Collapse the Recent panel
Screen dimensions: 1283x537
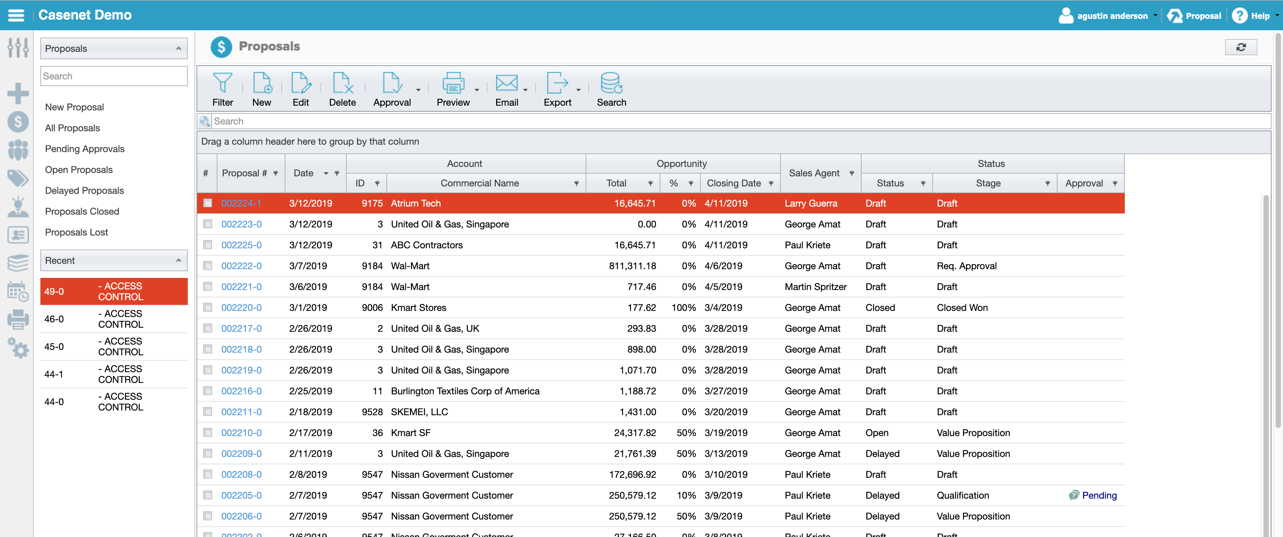[179, 260]
